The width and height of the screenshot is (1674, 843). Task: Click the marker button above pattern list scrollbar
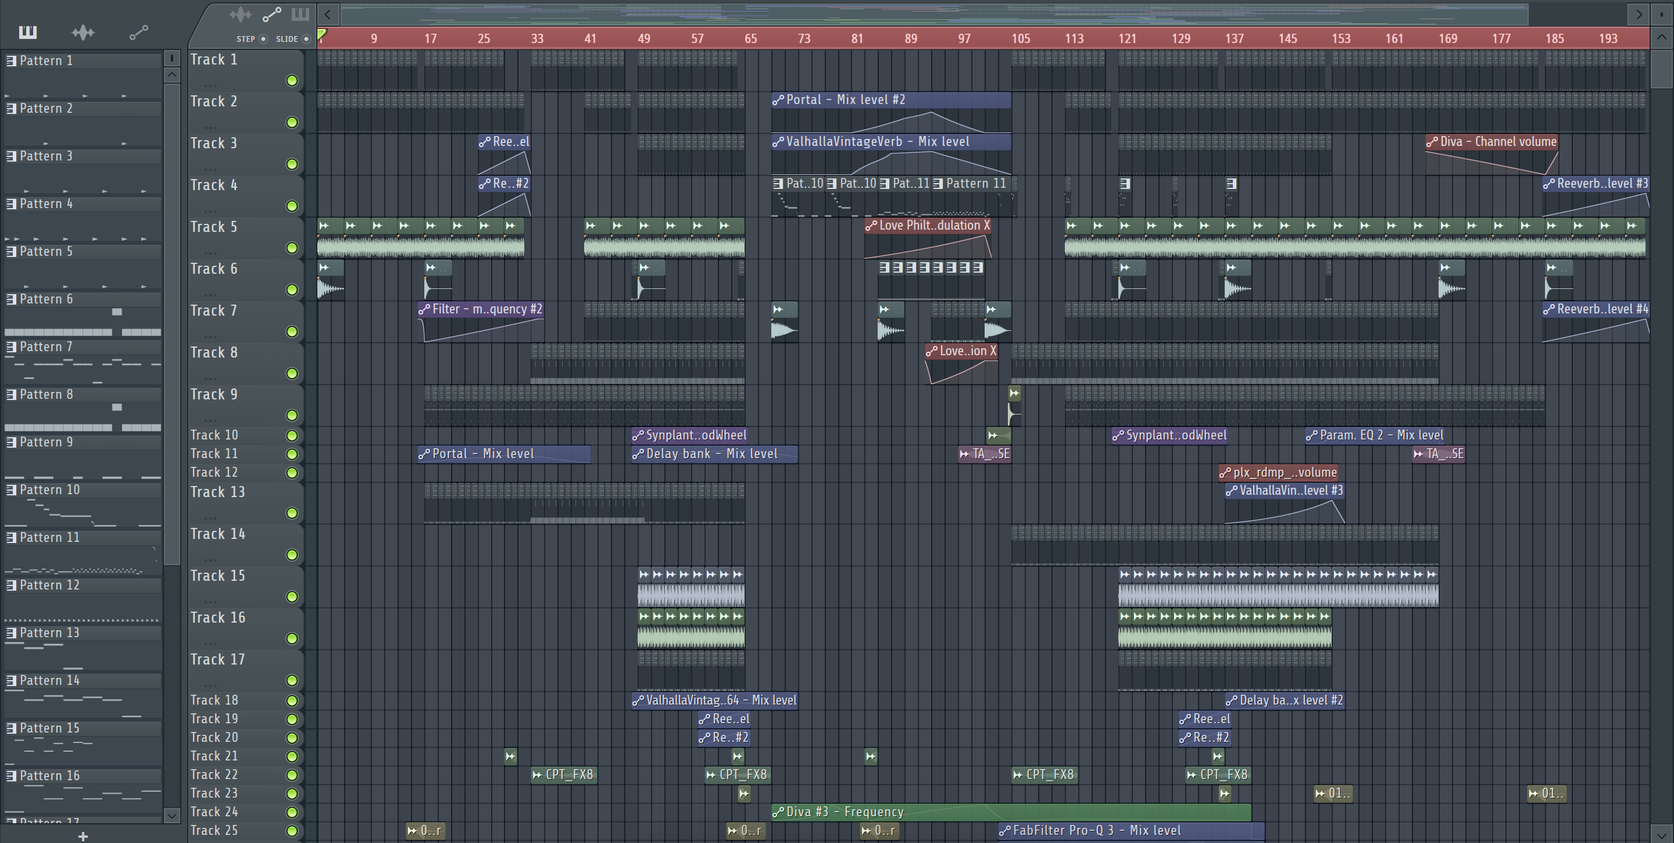click(171, 59)
